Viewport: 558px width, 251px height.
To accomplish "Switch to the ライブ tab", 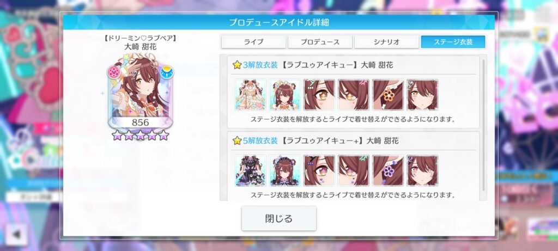I will [x=253, y=42].
